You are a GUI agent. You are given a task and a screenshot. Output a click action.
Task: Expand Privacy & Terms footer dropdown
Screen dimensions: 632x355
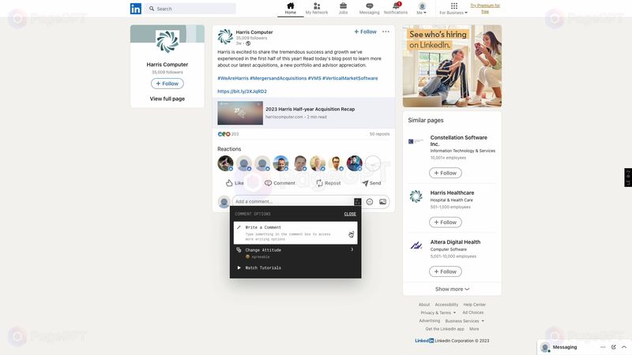coord(438,312)
